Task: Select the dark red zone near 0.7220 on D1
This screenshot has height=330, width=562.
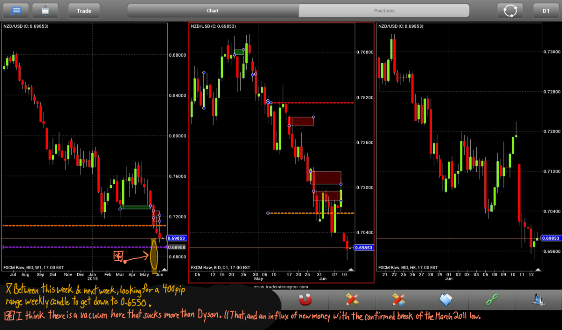Action: (x=326, y=178)
